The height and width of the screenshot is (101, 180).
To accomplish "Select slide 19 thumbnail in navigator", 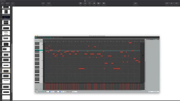I will tap(6, 33).
